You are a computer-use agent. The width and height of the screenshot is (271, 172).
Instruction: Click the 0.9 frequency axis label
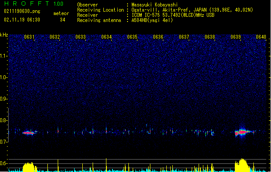point(3,99)
